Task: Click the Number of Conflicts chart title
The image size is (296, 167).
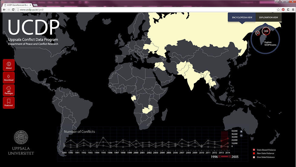Action: [79, 132]
